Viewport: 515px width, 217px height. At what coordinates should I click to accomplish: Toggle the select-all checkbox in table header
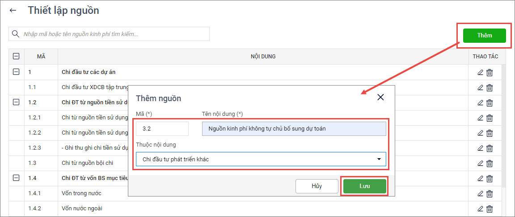click(x=17, y=57)
